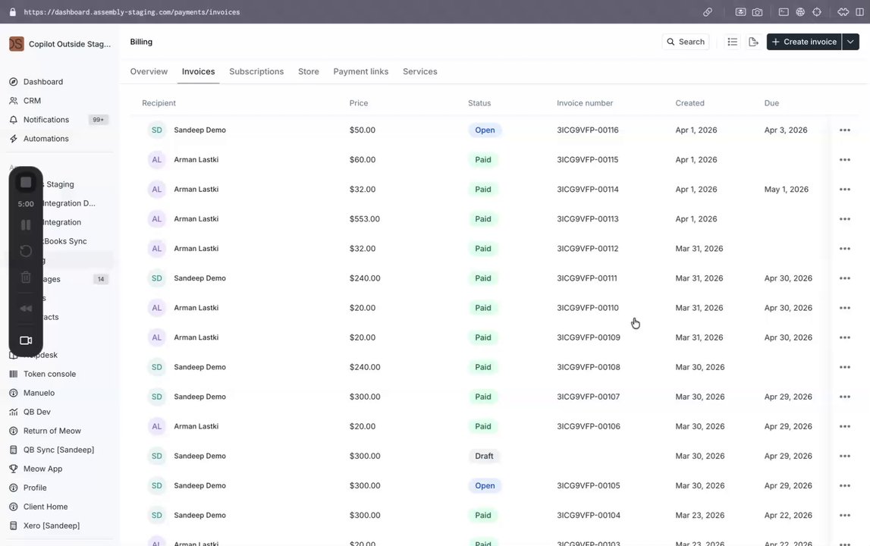
Task: Click the export icon beside Create invoice
Action: [753, 42]
